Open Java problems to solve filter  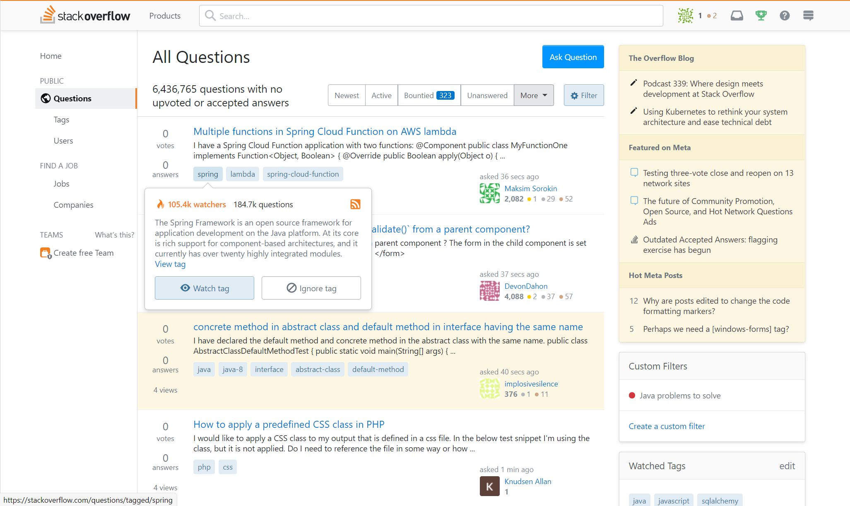click(x=680, y=396)
